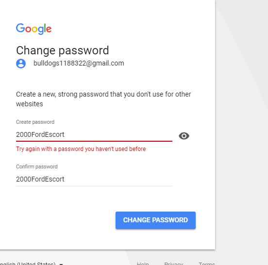Open the Help link in footer
This screenshot has height=265, width=268.
coord(143,264)
